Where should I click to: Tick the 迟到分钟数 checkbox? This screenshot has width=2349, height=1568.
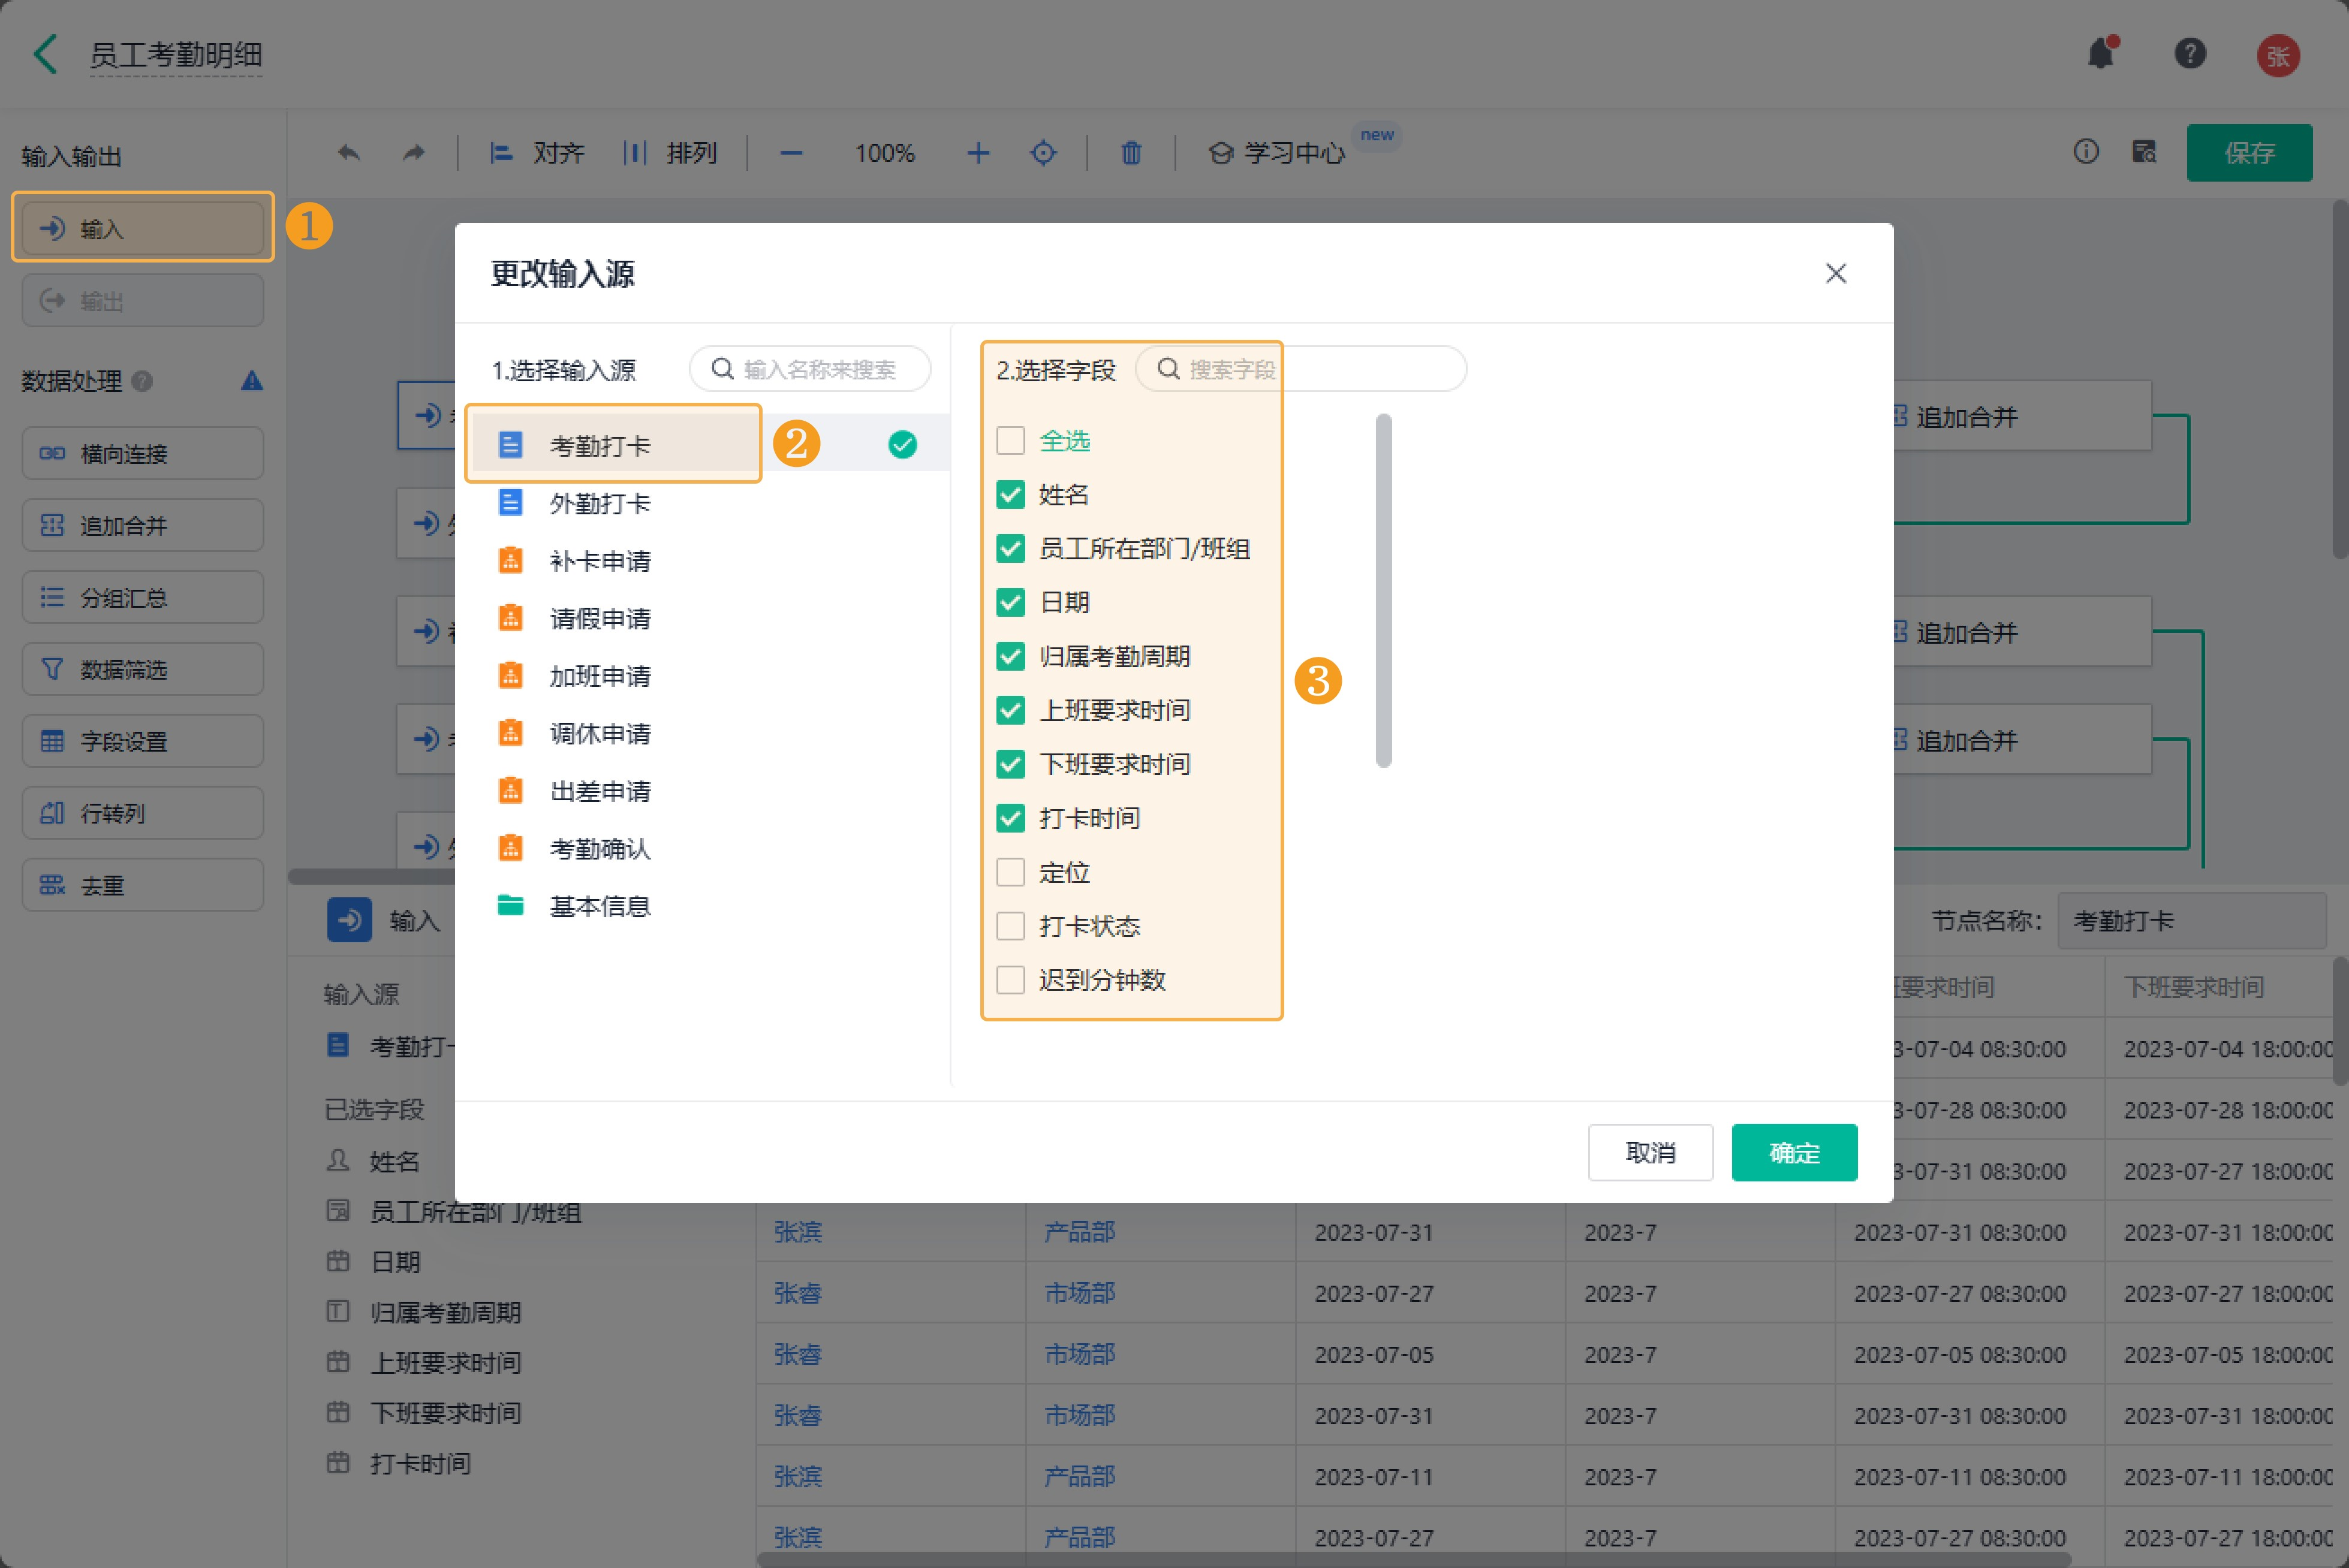point(1010,980)
